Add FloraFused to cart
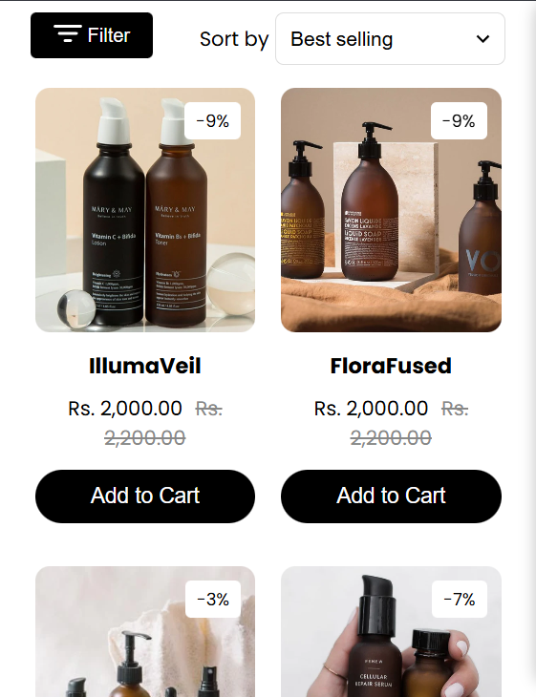The width and height of the screenshot is (536, 697). [391, 496]
